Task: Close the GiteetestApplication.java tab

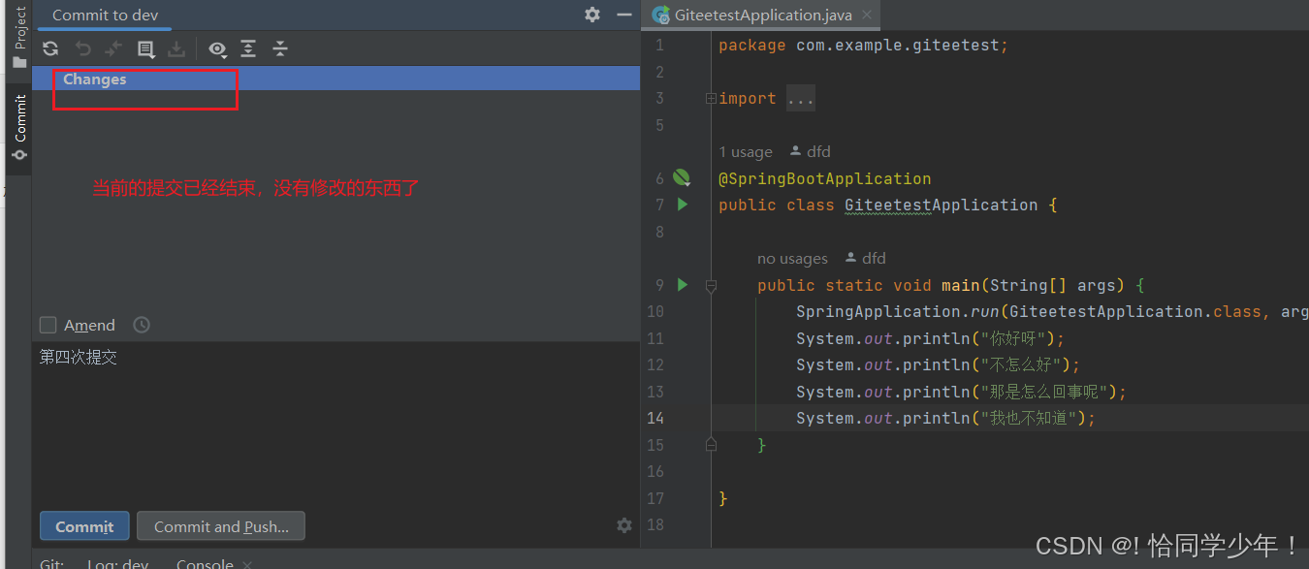Action: tap(867, 15)
